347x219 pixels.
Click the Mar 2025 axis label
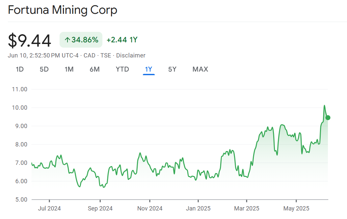click(x=247, y=208)
